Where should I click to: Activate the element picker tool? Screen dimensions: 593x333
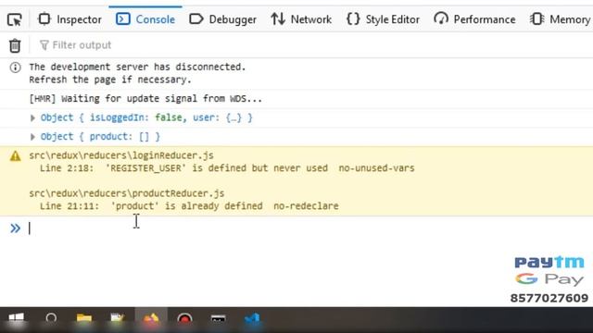coord(15,19)
